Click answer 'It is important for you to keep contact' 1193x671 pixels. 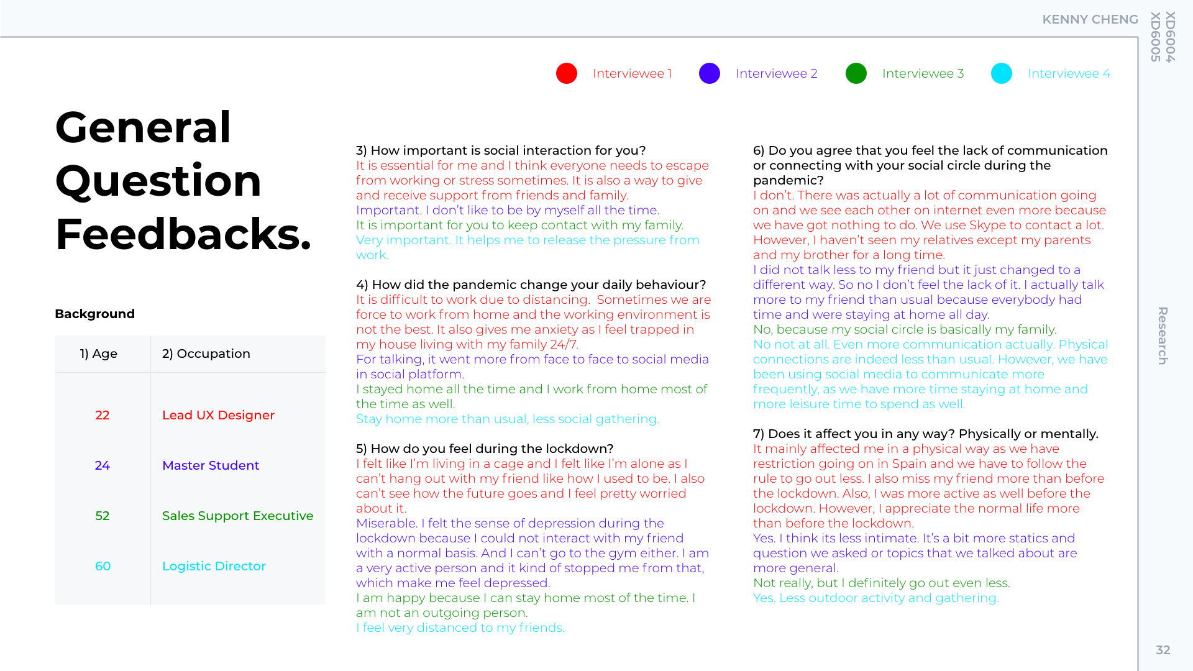519,225
